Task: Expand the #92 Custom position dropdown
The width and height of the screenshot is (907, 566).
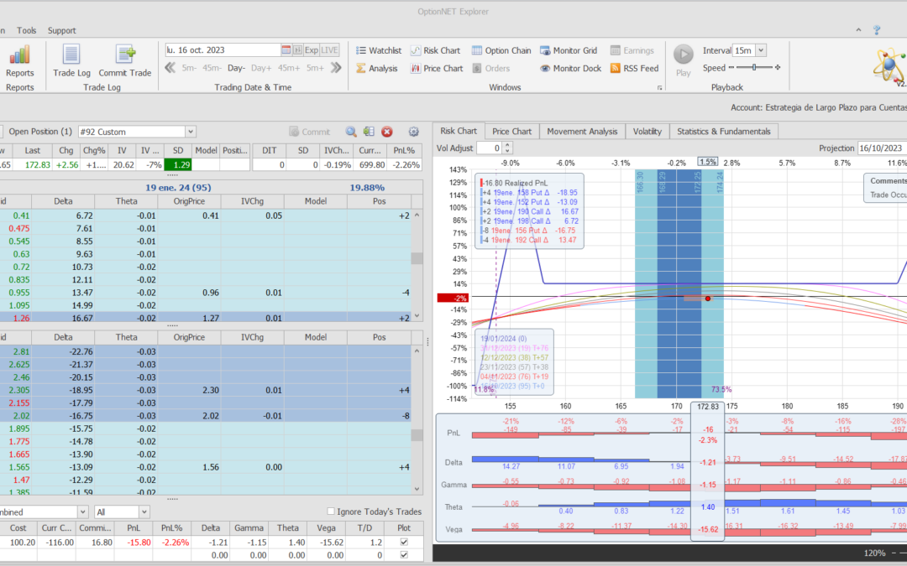Action: 191,132
